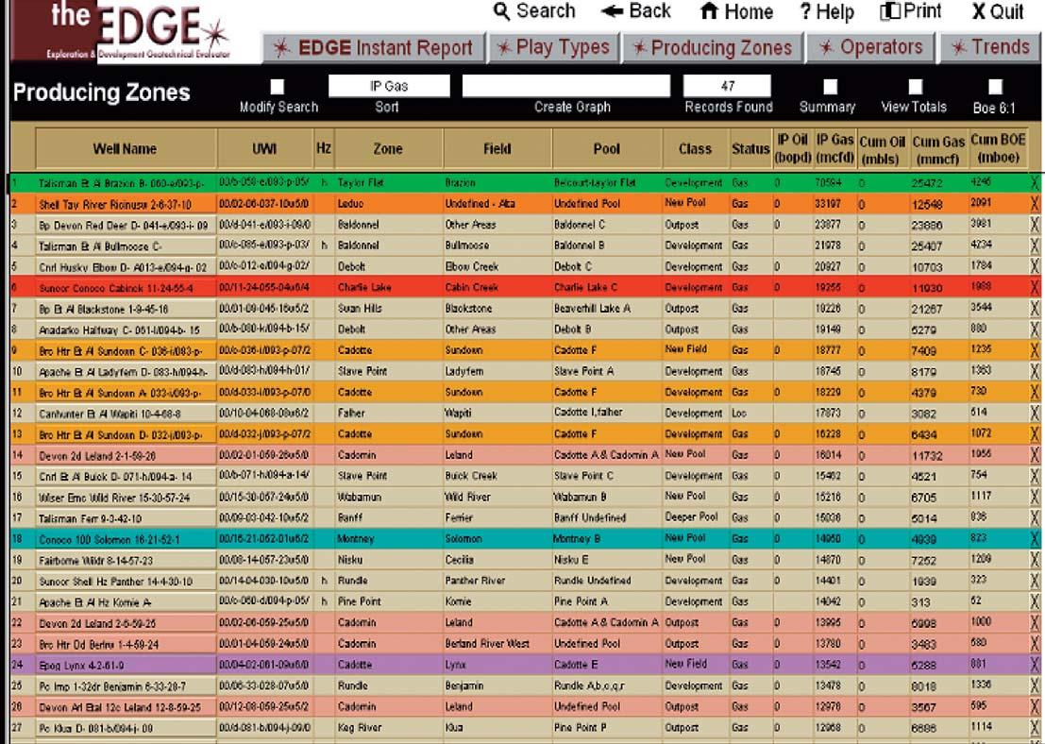Click the Class column header

coord(695,148)
